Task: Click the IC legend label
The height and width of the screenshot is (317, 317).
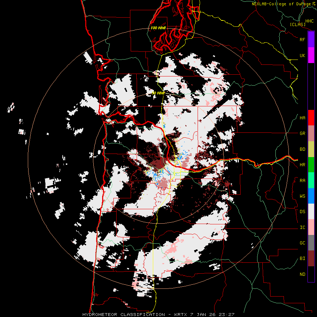Action: pos(302,228)
